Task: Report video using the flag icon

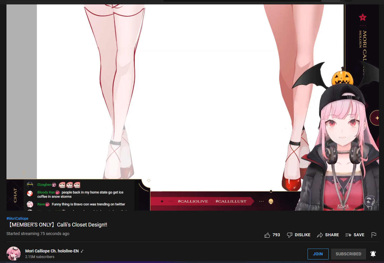Action: pos(374,235)
